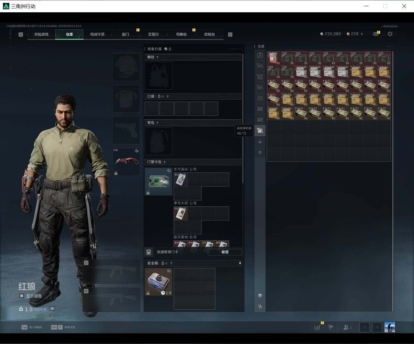This screenshot has width=414, height=344.
Task: Open the statistics chart icon in bottom bar
Action: (317, 327)
